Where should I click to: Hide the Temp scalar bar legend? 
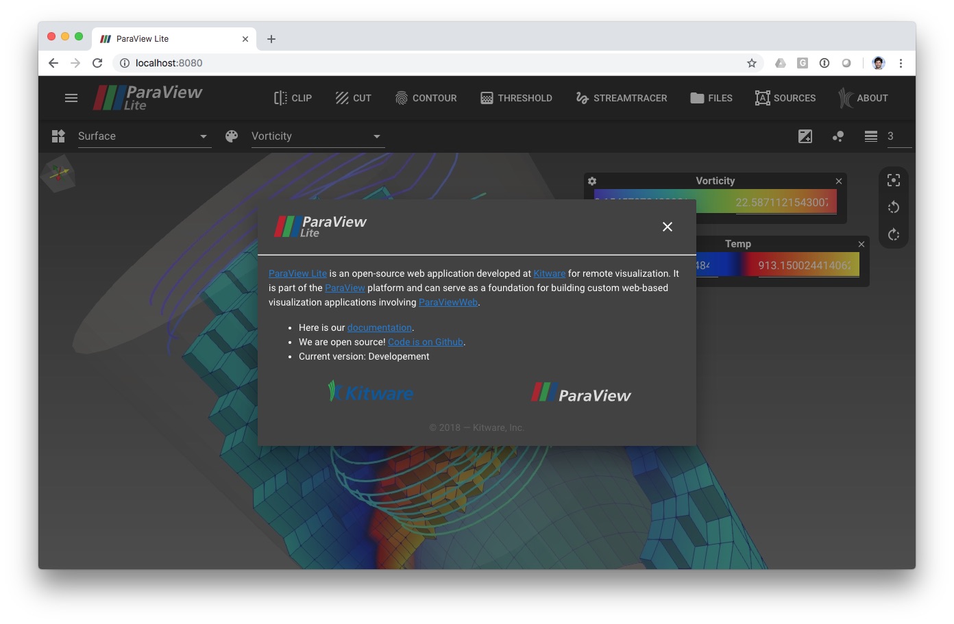[861, 245]
